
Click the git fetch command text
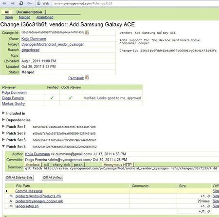coord(121,168)
